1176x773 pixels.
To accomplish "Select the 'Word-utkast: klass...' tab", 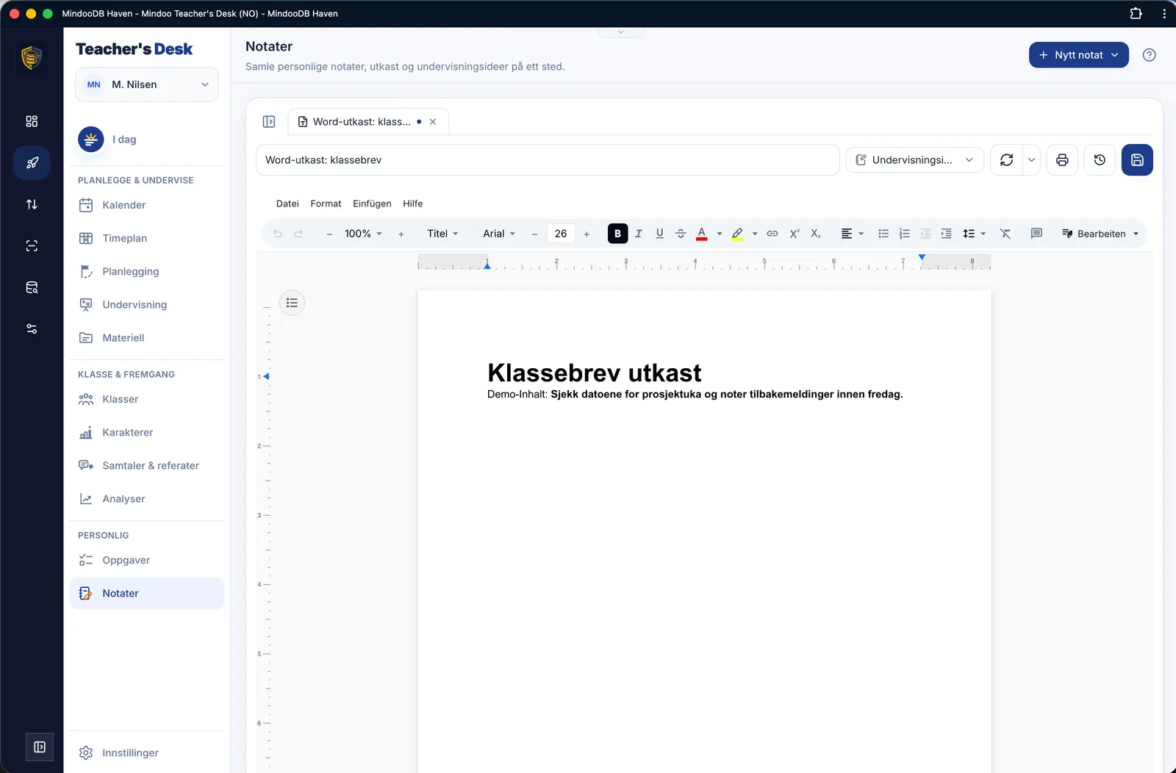I will 360,122.
